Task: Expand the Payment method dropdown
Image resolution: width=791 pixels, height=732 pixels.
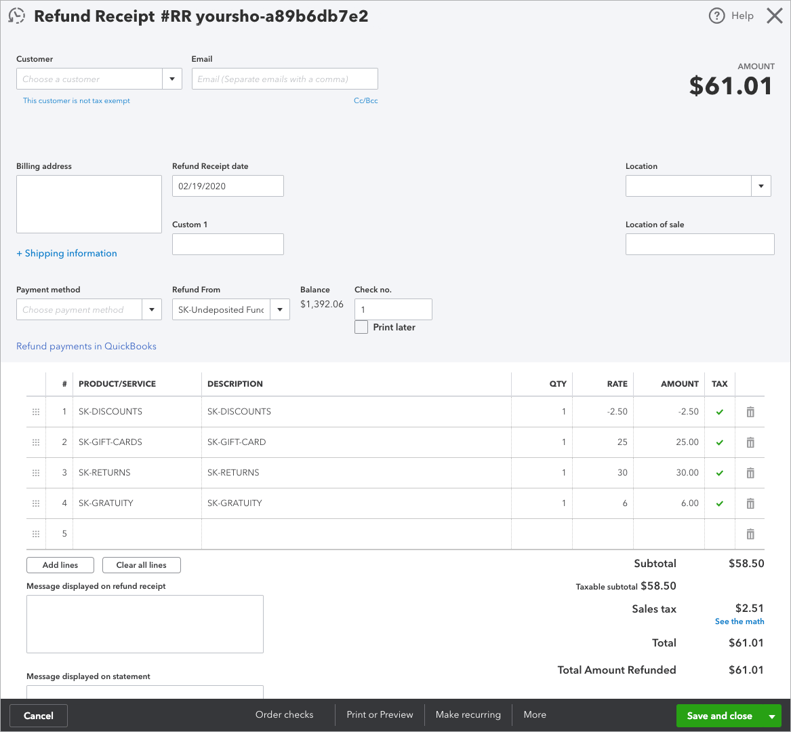Action: (151, 309)
